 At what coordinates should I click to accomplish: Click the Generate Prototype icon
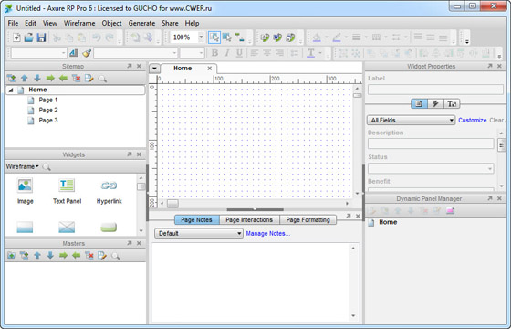pyautogui.click(x=265, y=37)
